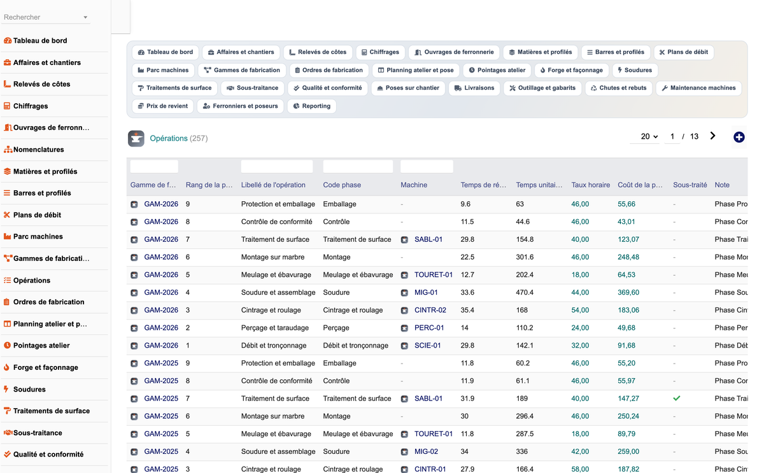This screenshot has width=764, height=473.
Task: Open Prix de revient tab
Action: coord(163,106)
